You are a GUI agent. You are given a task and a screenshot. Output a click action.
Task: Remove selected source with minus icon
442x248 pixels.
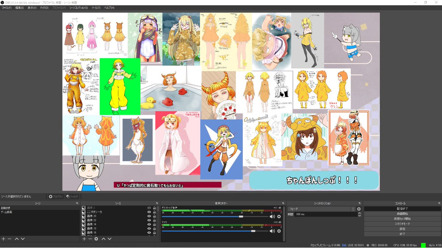[90, 239]
